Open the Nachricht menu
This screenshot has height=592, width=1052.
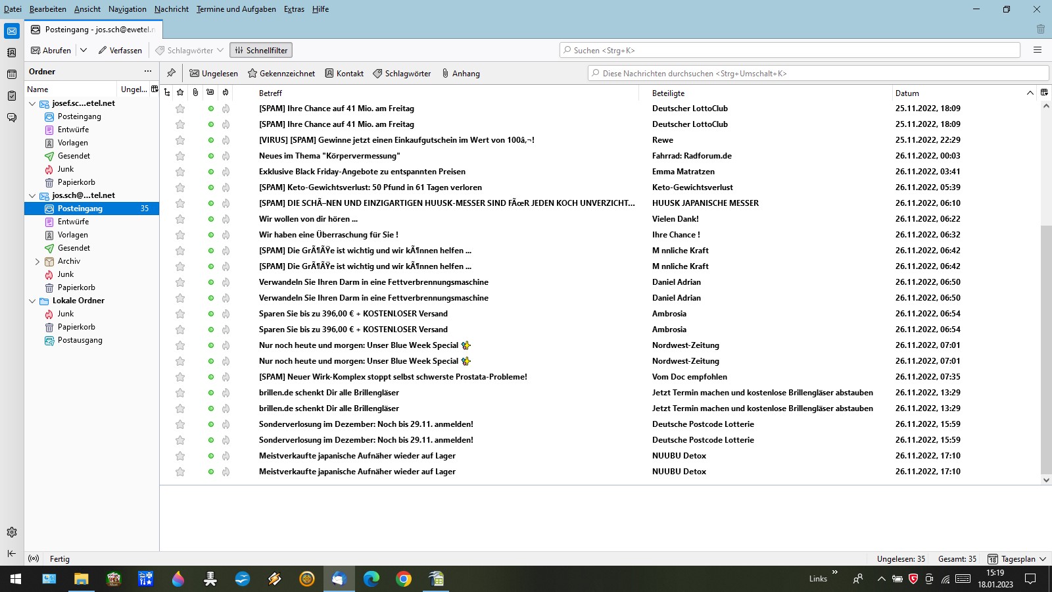click(x=172, y=9)
